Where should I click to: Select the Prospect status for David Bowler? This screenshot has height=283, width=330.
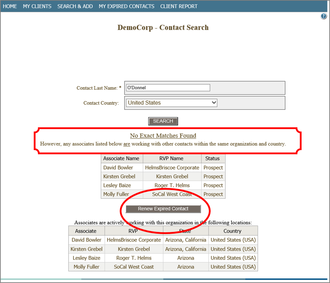(213, 167)
